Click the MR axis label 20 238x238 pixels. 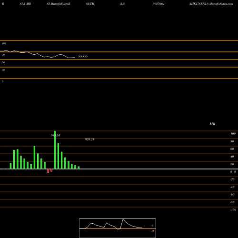[x=232, y=164]
